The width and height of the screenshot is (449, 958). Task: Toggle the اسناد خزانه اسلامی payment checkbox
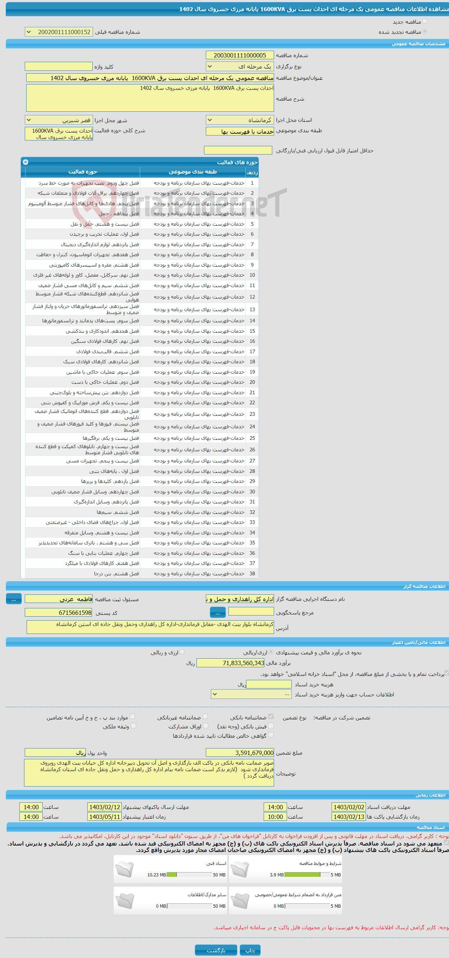coord(447,673)
